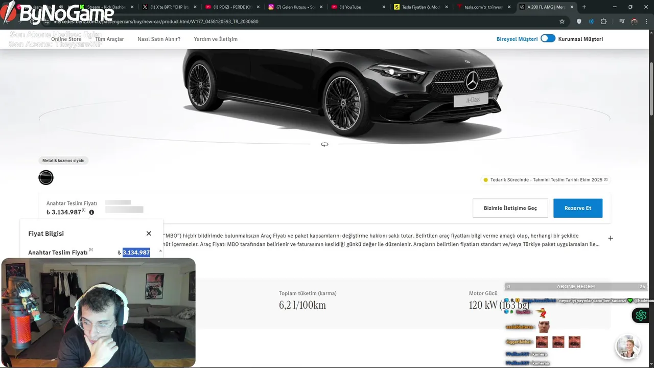Open a new browser tab
The width and height of the screenshot is (654, 368).
pos(584,7)
